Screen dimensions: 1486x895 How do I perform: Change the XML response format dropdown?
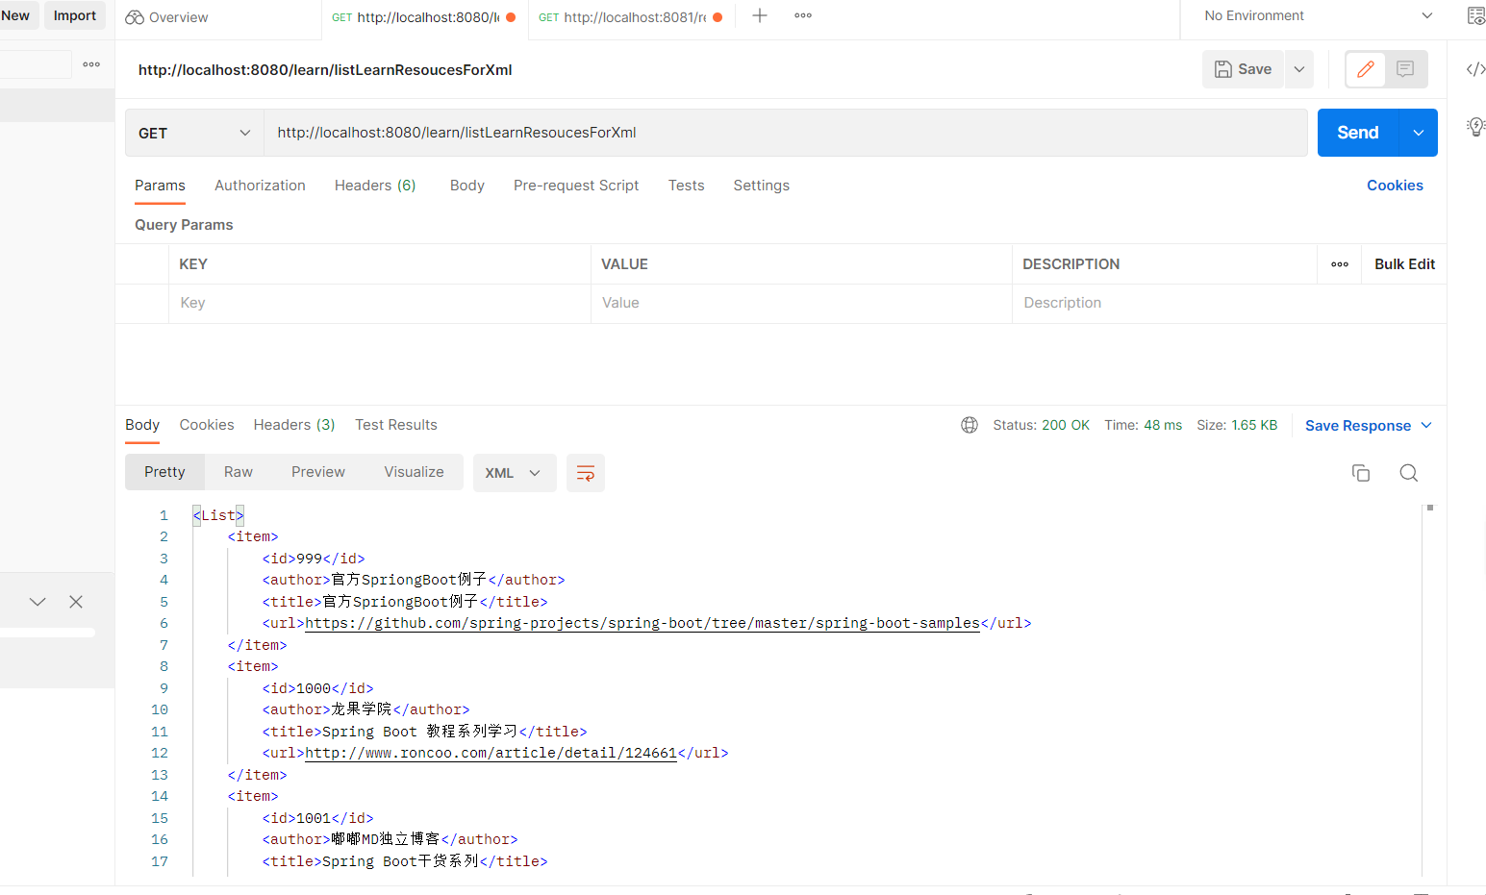click(x=515, y=473)
